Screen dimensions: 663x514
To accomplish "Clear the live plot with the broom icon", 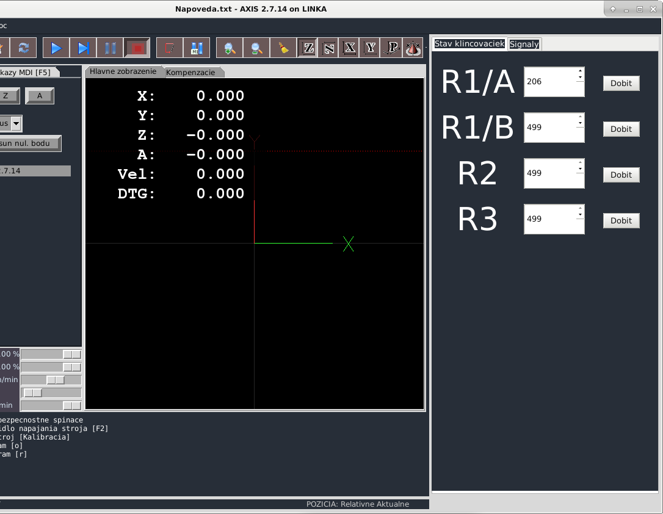I will pos(284,48).
